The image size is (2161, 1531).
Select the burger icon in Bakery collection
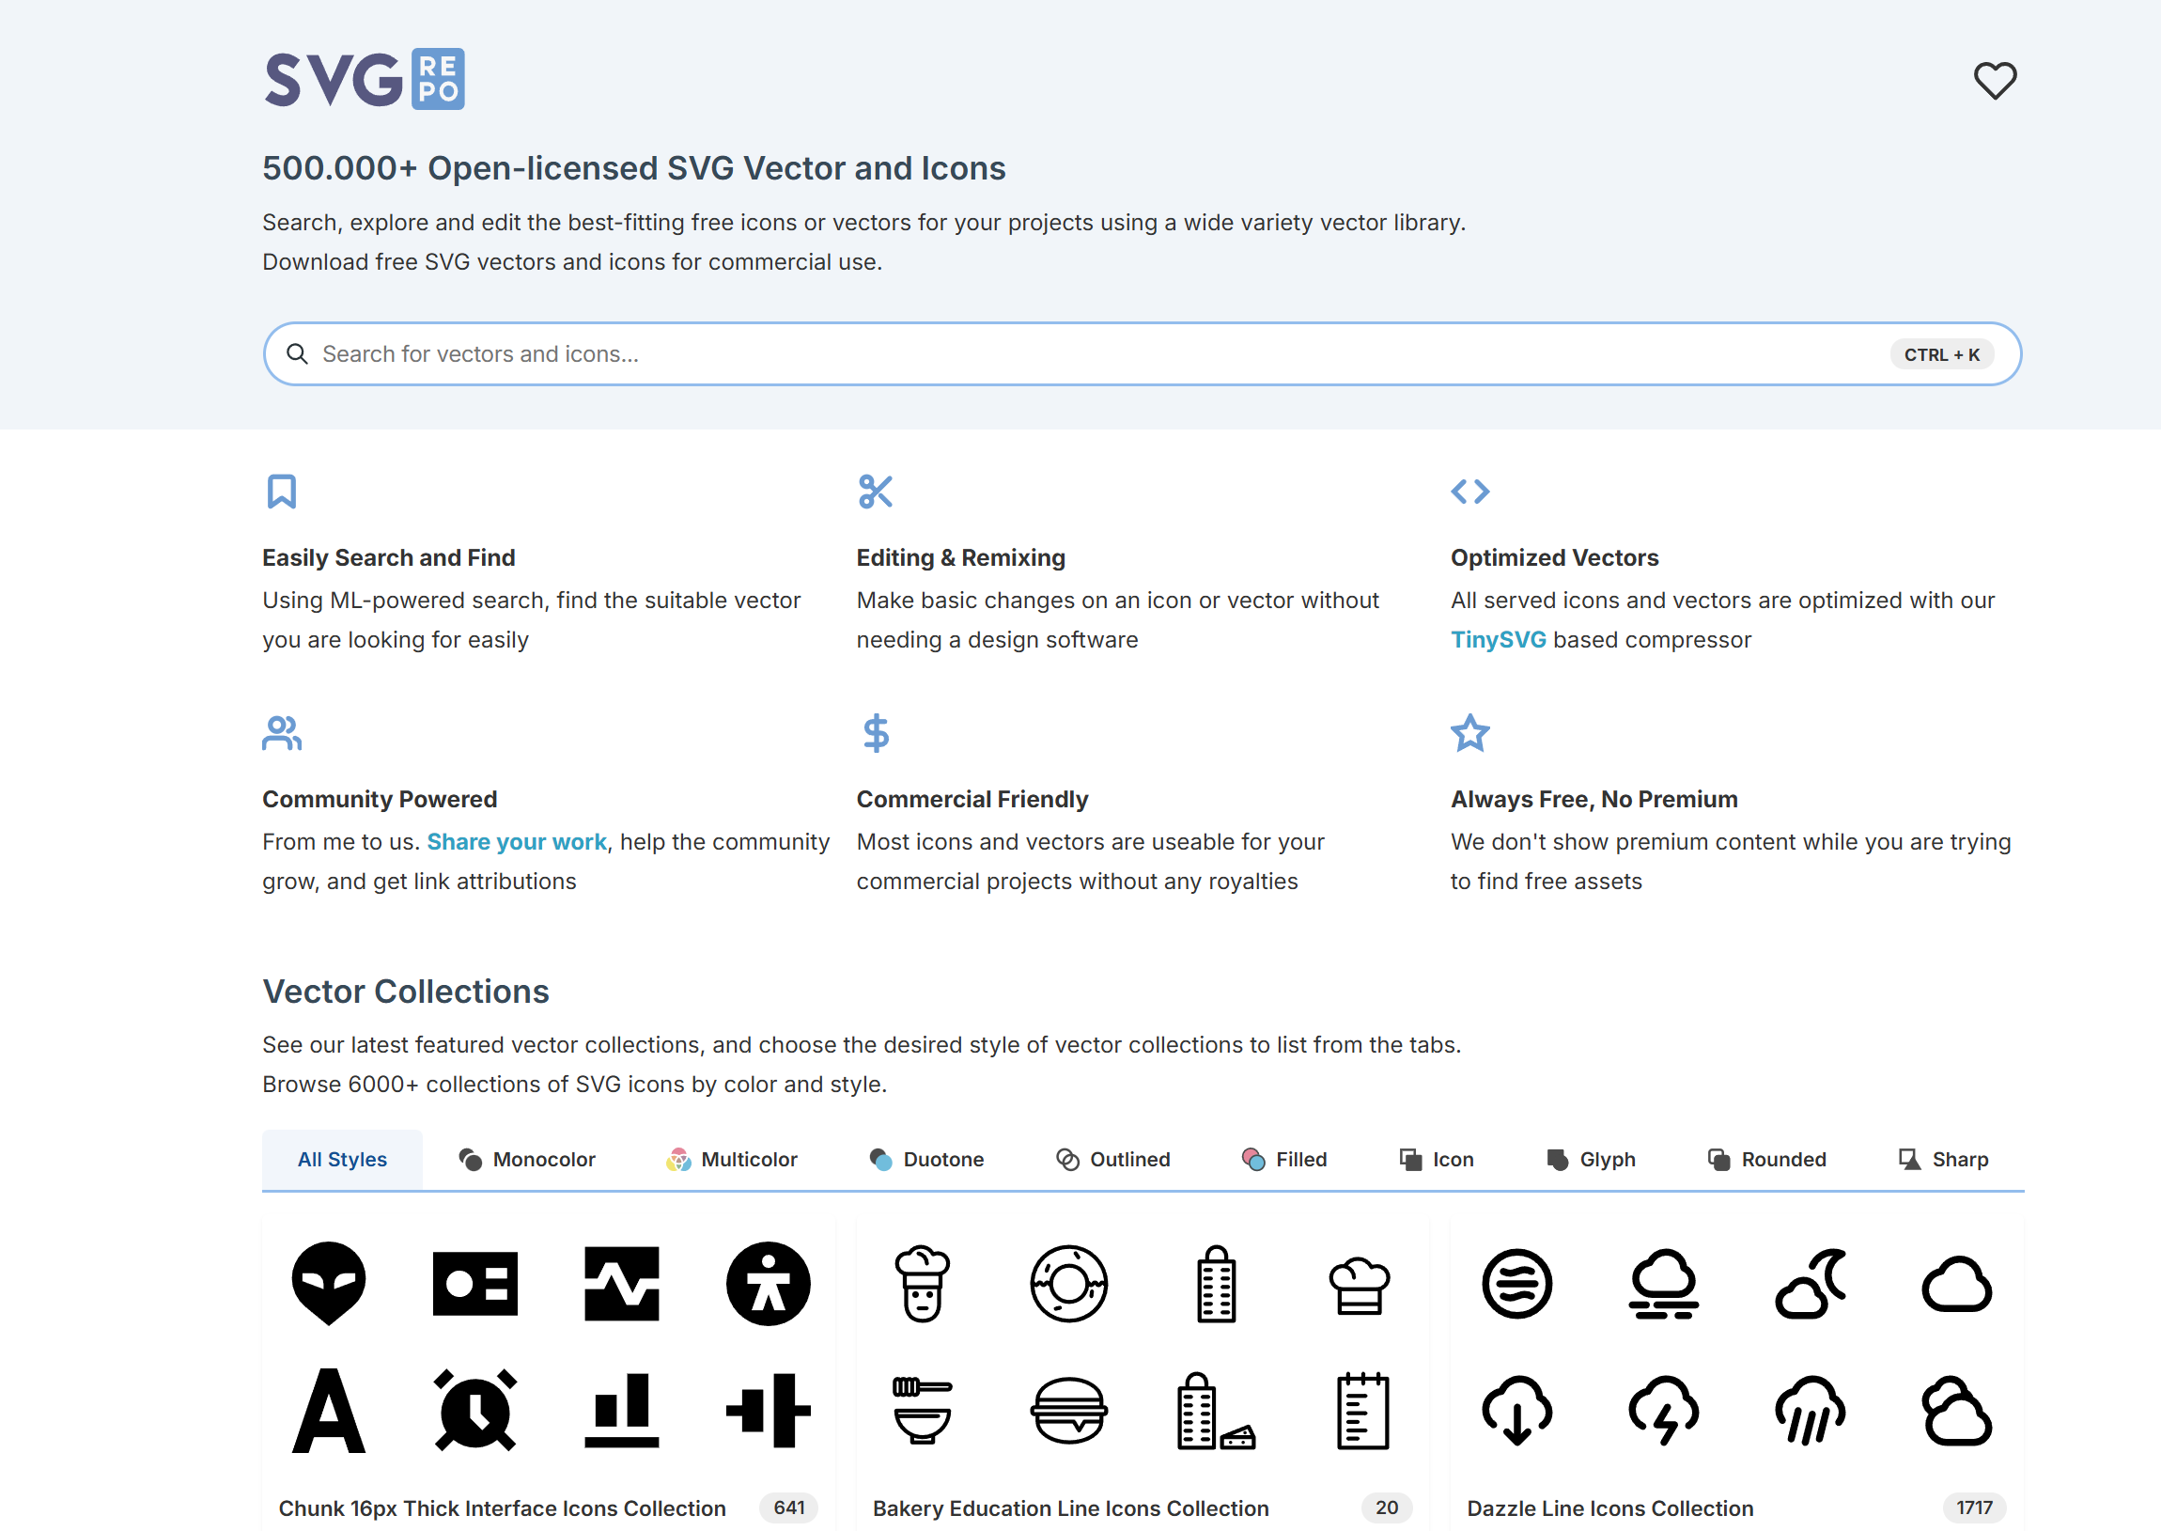tap(1068, 1410)
